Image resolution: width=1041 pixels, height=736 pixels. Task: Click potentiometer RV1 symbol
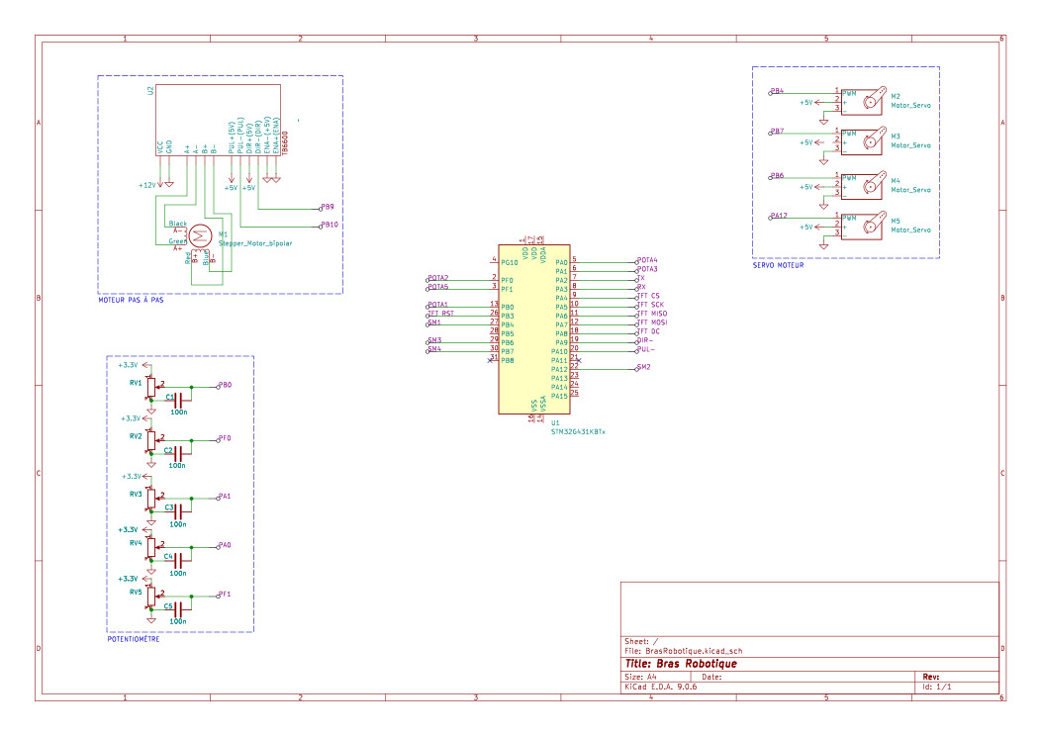pyautogui.click(x=150, y=386)
